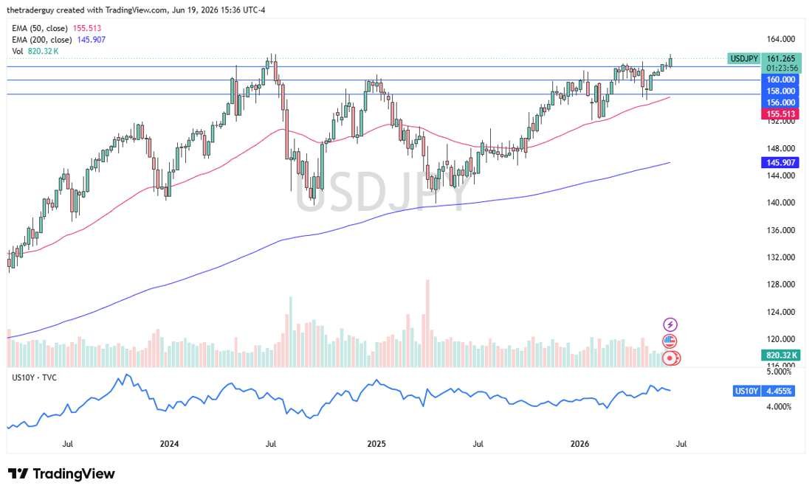Click the blue 145.907 EMA value label
Screen dimensions: 812x494
[x=780, y=162]
